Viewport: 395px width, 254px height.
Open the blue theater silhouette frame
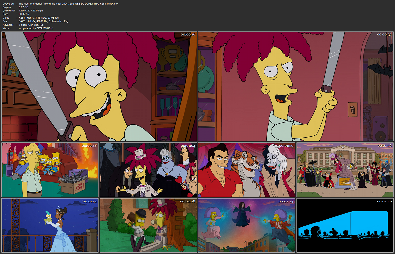(x=345, y=225)
